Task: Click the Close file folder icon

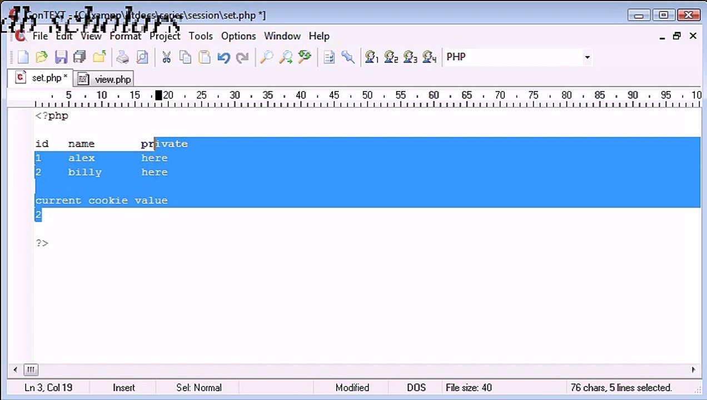Action: (x=99, y=57)
